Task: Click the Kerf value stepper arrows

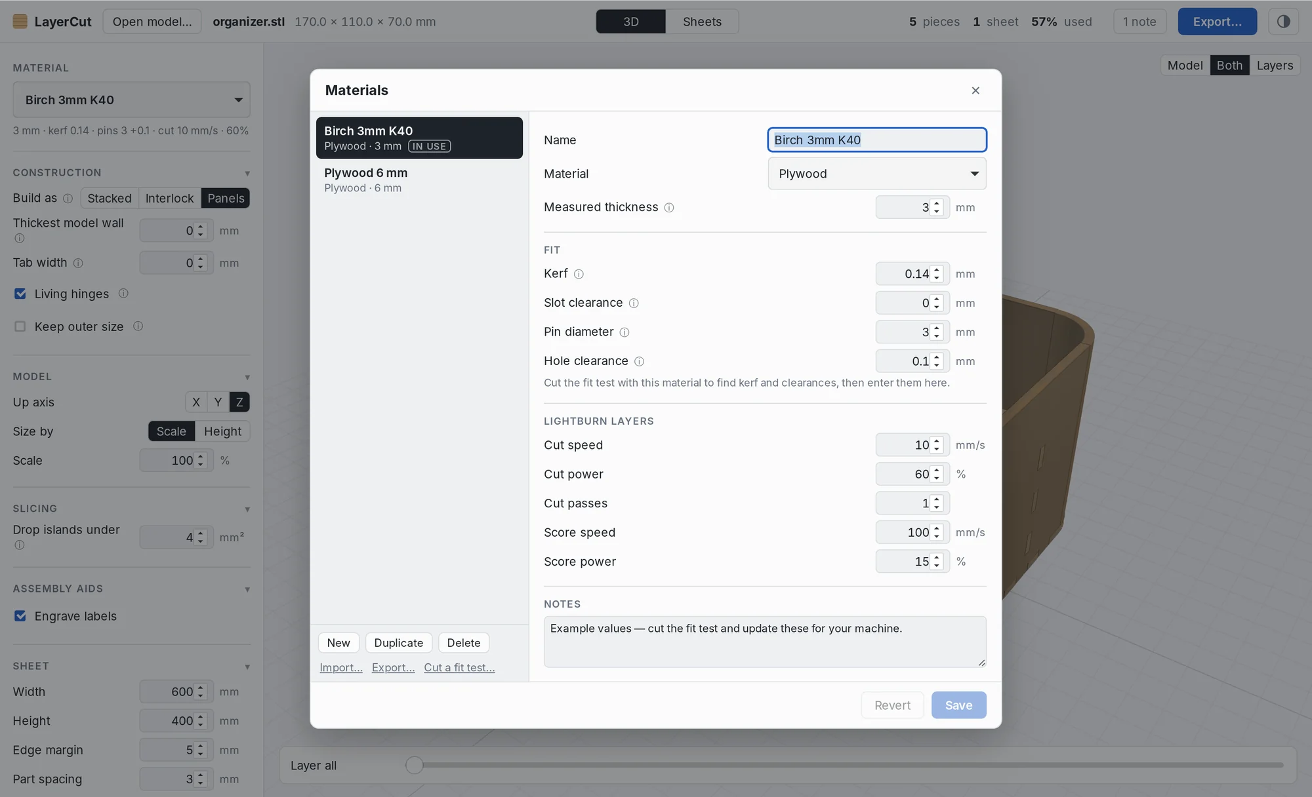Action: [x=937, y=274]
